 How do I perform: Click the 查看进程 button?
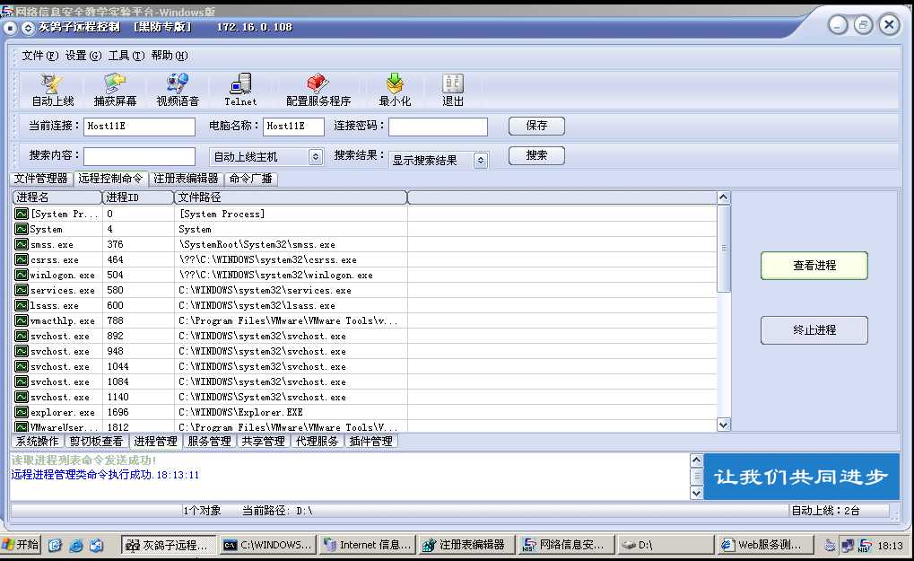pyautogui.click(x=814, y=266)
